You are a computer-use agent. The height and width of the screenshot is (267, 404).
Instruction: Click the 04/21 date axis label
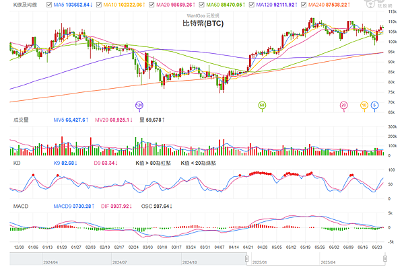[248, 247]
